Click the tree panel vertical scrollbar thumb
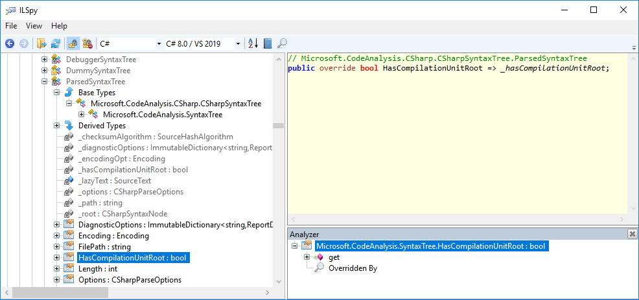Screen dimensions: 639x300 (278, 126)
